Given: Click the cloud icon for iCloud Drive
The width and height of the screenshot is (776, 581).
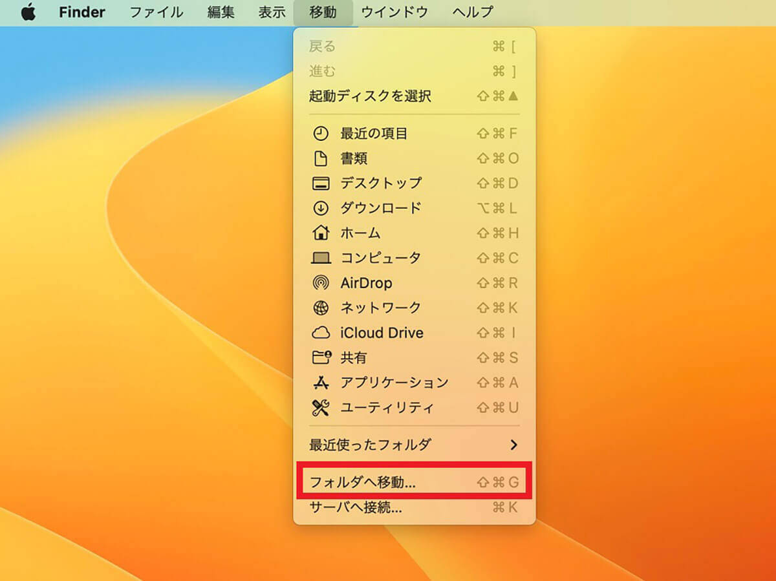Looking at the screenshot, I should point(321,332).
